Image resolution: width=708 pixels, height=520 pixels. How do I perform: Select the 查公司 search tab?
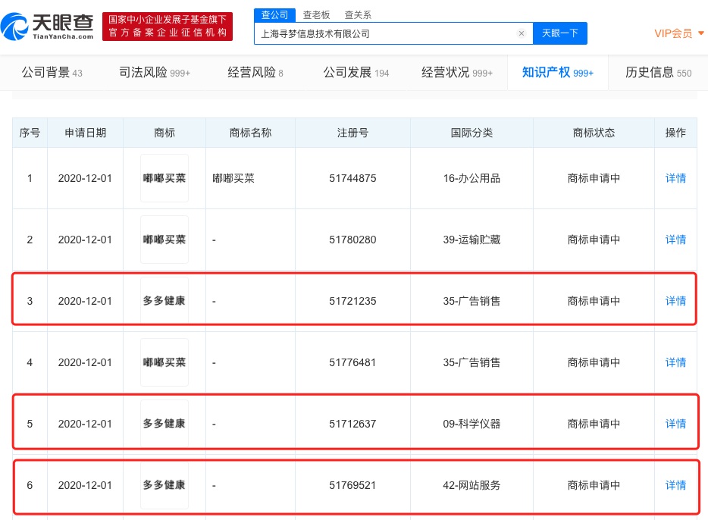[x=274, y=14]
